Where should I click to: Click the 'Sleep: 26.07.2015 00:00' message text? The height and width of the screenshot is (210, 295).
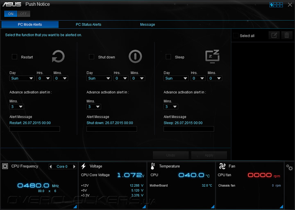click(183, 123)
